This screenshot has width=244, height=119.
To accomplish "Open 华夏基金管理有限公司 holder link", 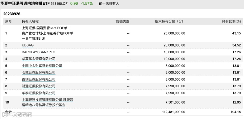I will click(39, 59).
